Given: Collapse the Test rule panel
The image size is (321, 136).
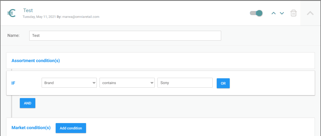Looking at the screenshot, I should [310, 13].
